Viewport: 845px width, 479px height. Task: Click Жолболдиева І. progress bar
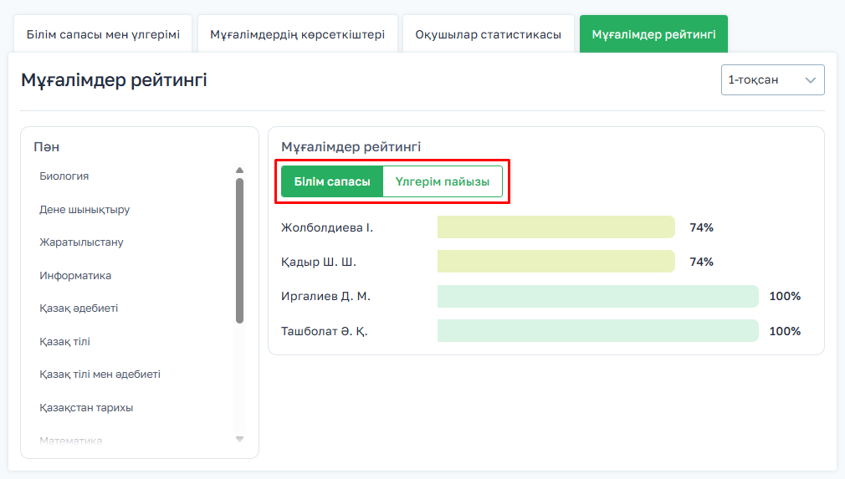556,227
